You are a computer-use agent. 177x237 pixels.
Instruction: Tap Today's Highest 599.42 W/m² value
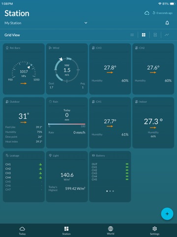coord(75,189)
